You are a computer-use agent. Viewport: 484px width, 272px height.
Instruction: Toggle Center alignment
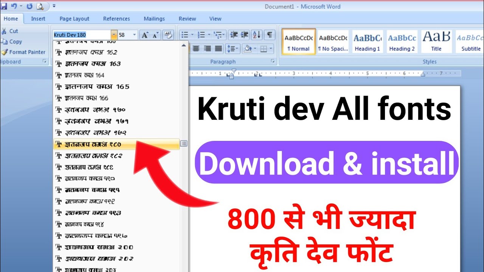pyautogui.click(x=196, y=48)
